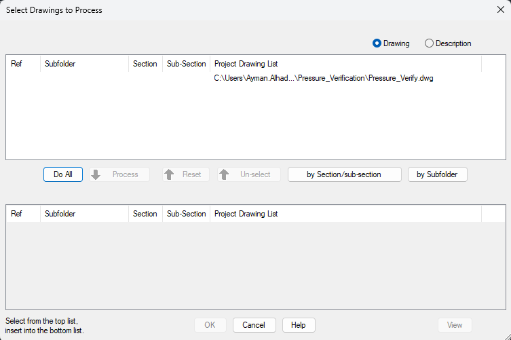Click top list Subfolder column header
Viewport: 511px width, 340px height.
point(84,64)
